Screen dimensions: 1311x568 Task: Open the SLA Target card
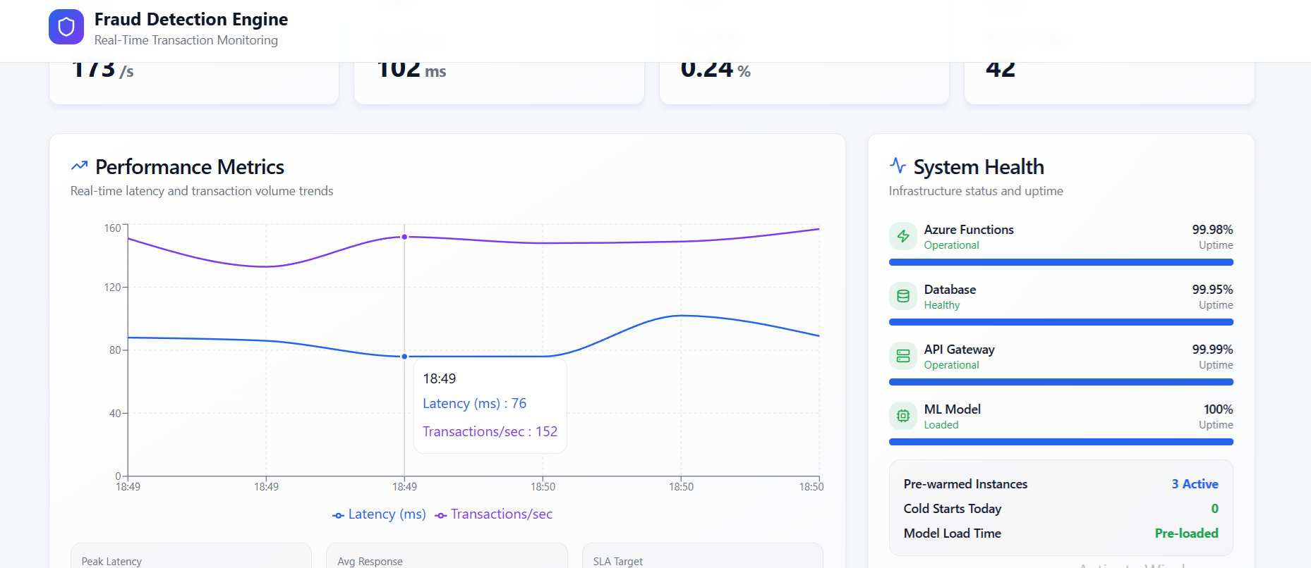702,558
